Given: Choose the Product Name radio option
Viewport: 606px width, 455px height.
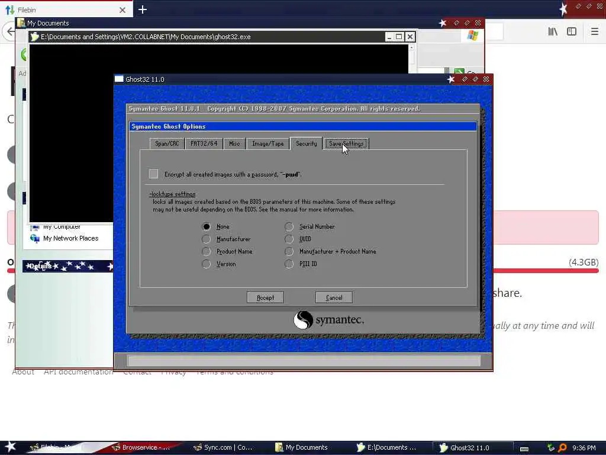Looking at the screenshot, I should pyautogui.click(x=207, y=251).
